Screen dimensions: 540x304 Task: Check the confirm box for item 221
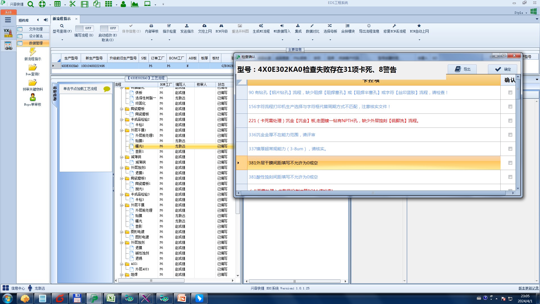tap(510, 121)
